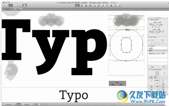Viewport: 169px width, 106px height.
Task: Activate the Scale tool
Action: coord(99,6)
